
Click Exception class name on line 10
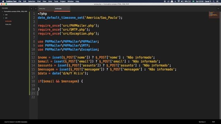click(x=89, y=50)
